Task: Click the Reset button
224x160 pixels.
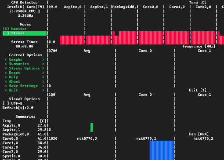Action: click(x=24, y=73)
